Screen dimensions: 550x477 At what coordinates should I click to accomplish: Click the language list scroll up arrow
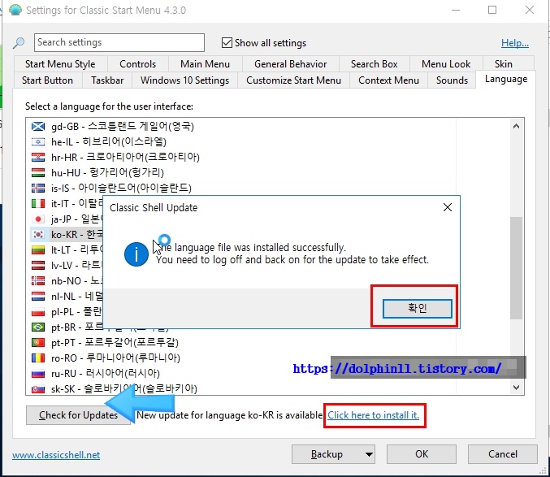(516, 126)
